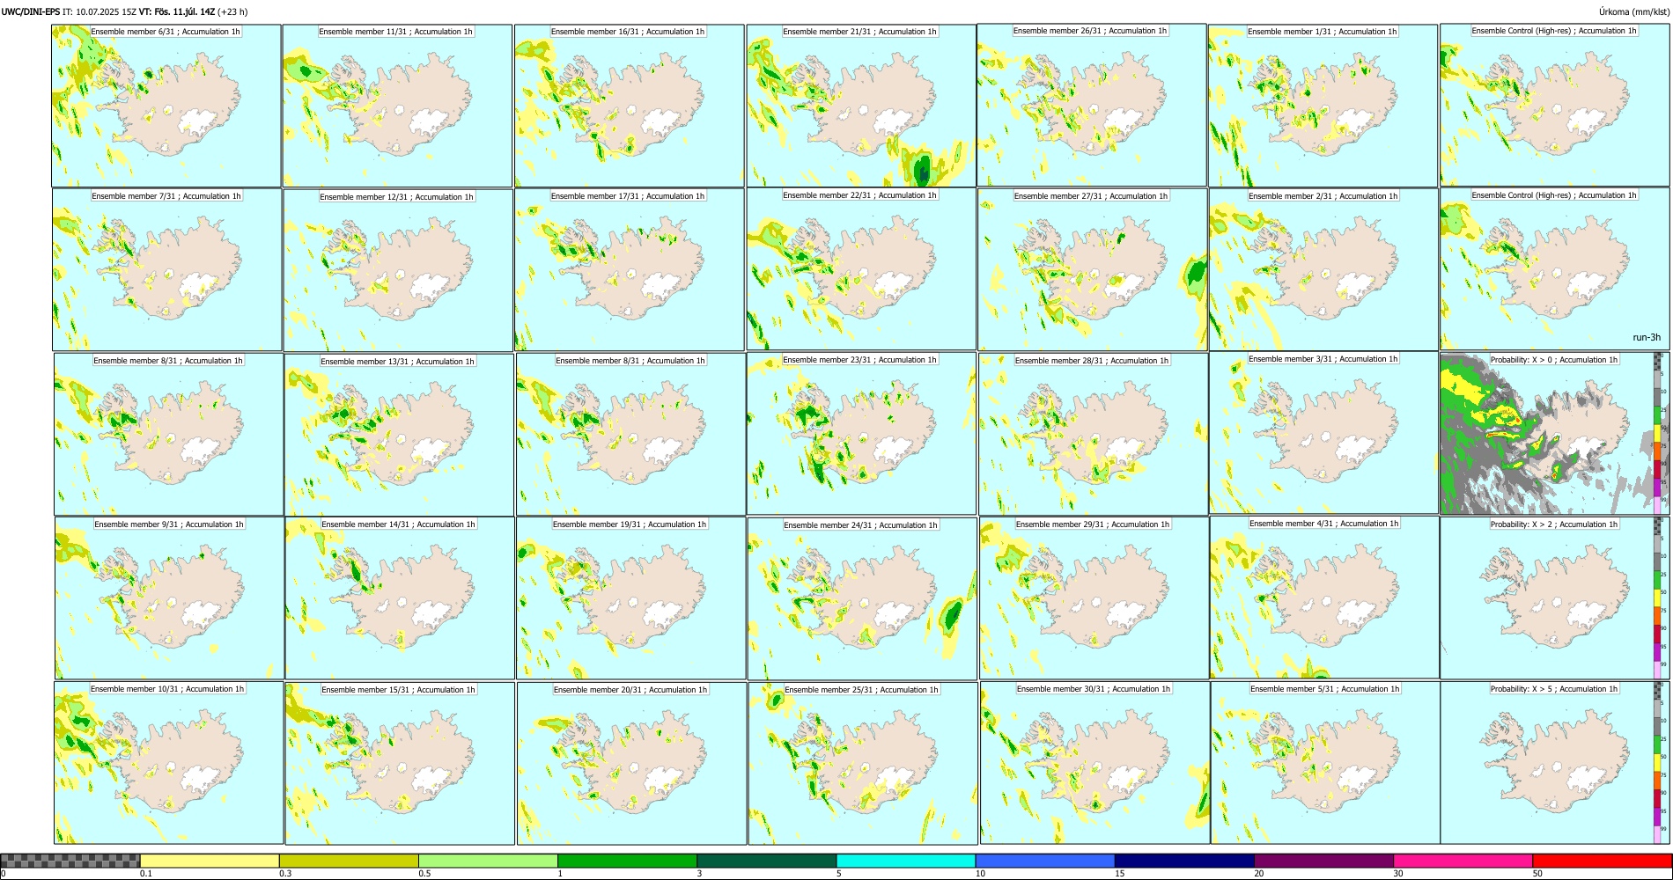
Task: Click the 'run-3h' label on control map
Action: point(1646,338)
